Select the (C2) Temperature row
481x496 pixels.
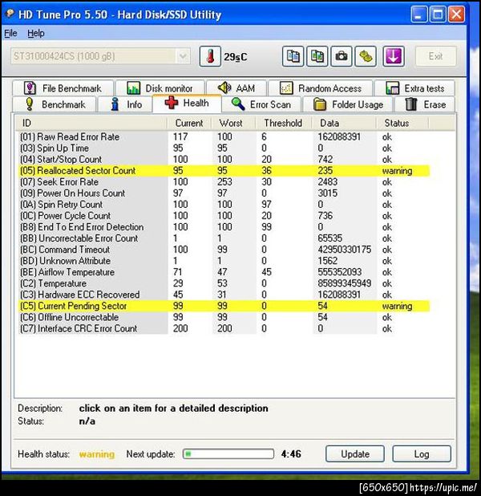point(224,283)
